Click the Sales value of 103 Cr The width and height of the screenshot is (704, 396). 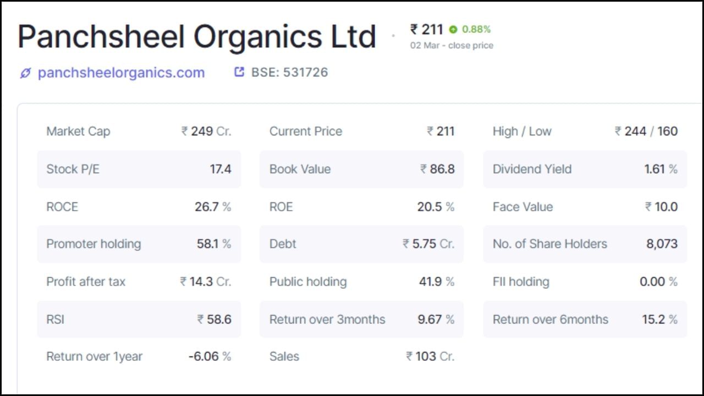pyautogui.click(x=432, y=356)
